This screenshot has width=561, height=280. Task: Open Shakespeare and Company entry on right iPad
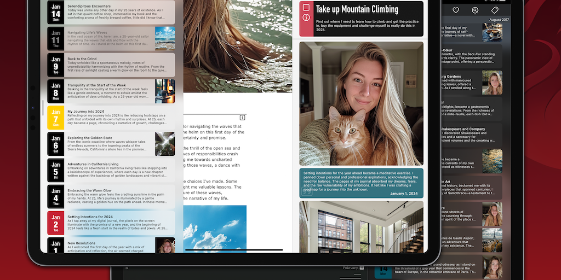(472, 136)
